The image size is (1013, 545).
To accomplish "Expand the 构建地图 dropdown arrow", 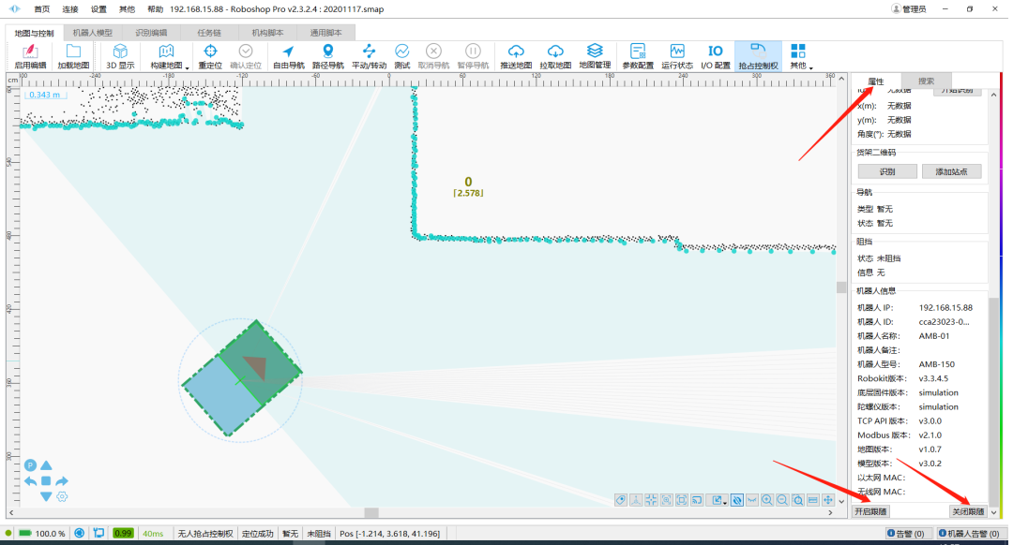I will (188, 67).
